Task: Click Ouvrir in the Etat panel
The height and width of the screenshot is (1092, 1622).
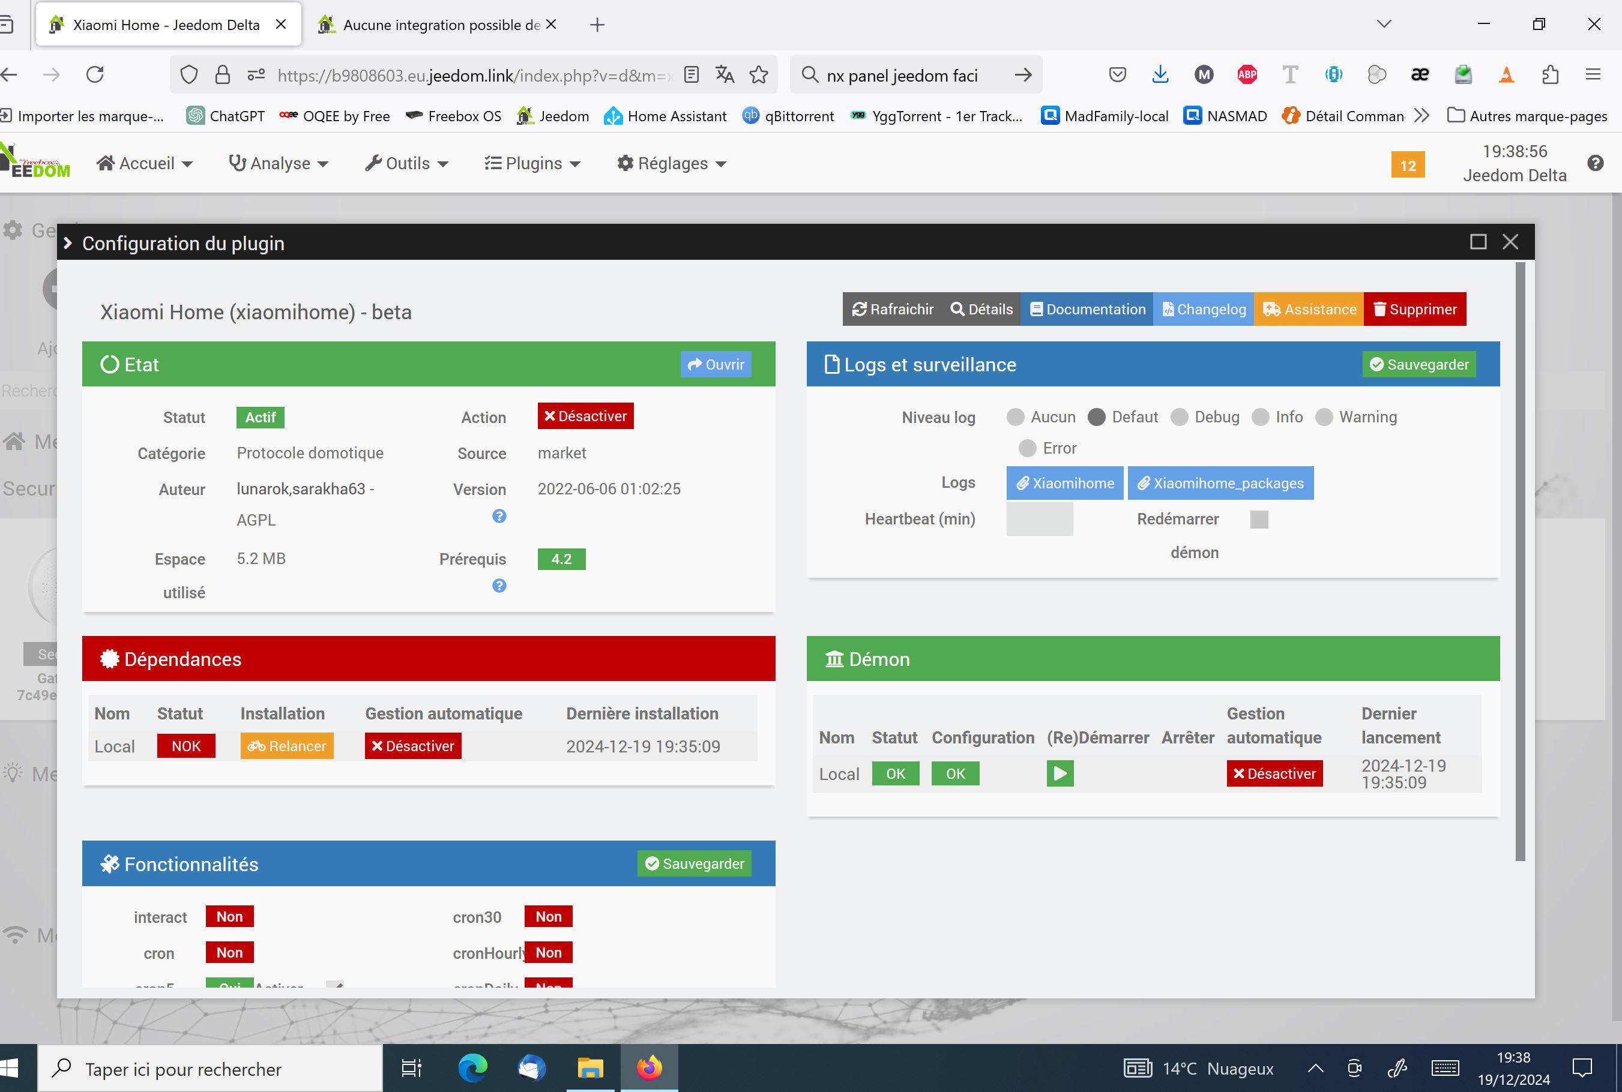Action: click(x=716, y=364)
